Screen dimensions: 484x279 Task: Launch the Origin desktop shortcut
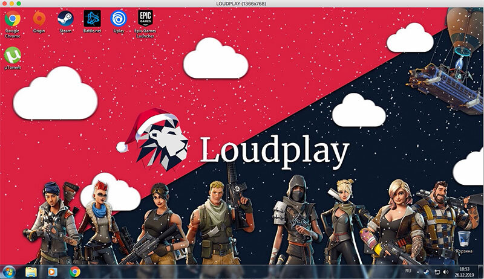(x=39, y=22)
